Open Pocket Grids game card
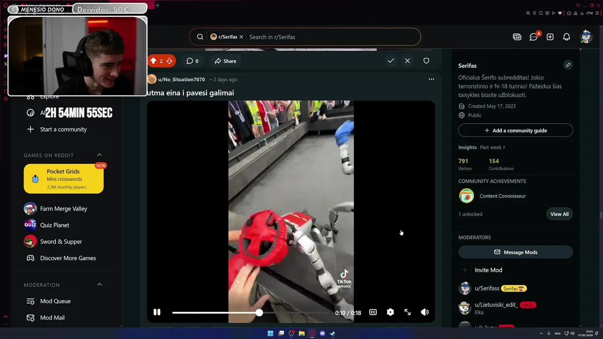This screenshot has width=603, height=339. [x=64, y=179]
